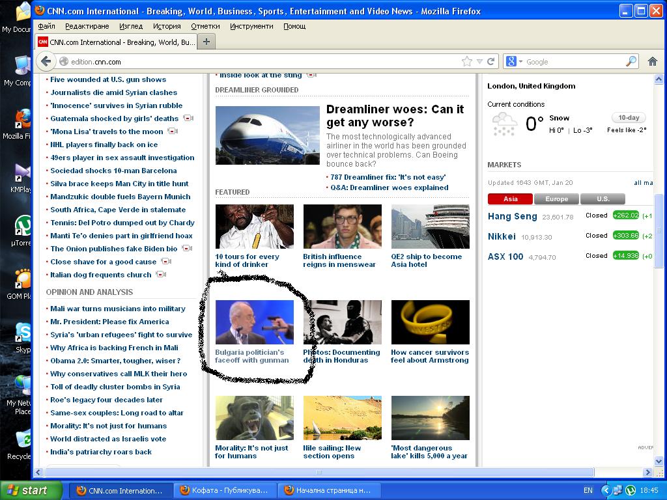Select the U.S. markets tab
667x500 pixels.
tap(603, 199)
